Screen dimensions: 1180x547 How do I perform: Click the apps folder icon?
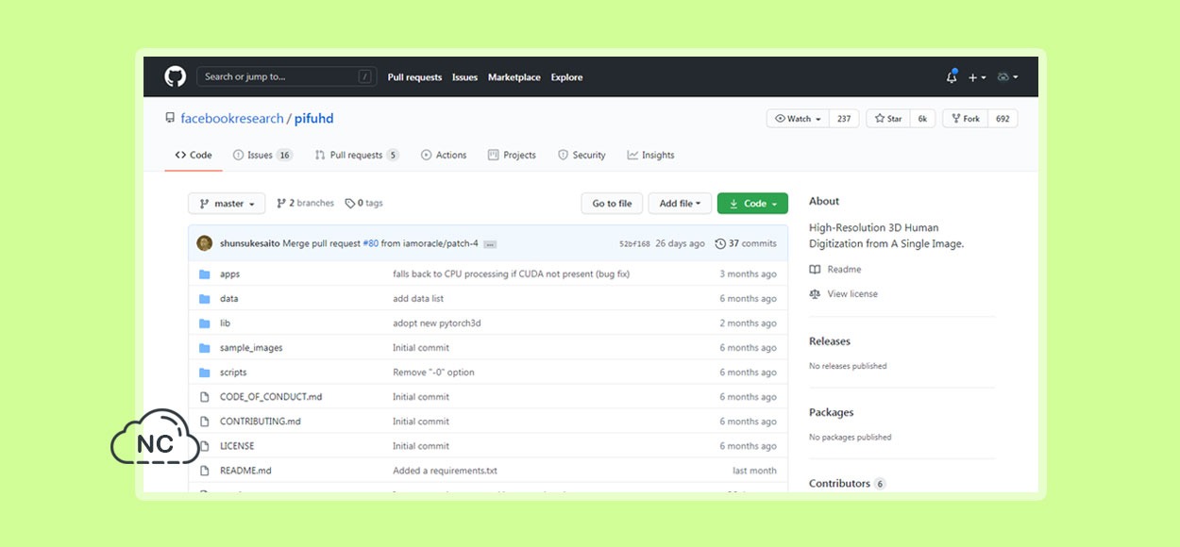204,274
